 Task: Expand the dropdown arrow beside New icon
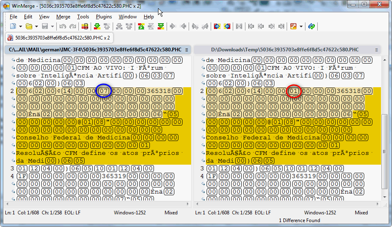[20, 26]
